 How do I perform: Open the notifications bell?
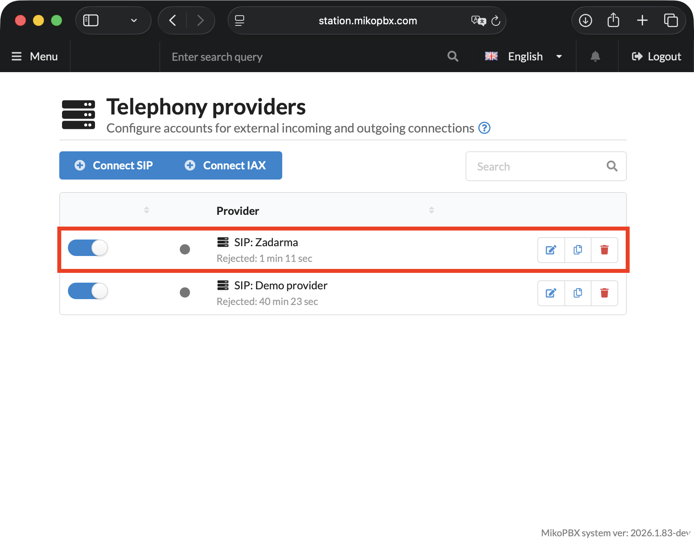click(595, 56)
